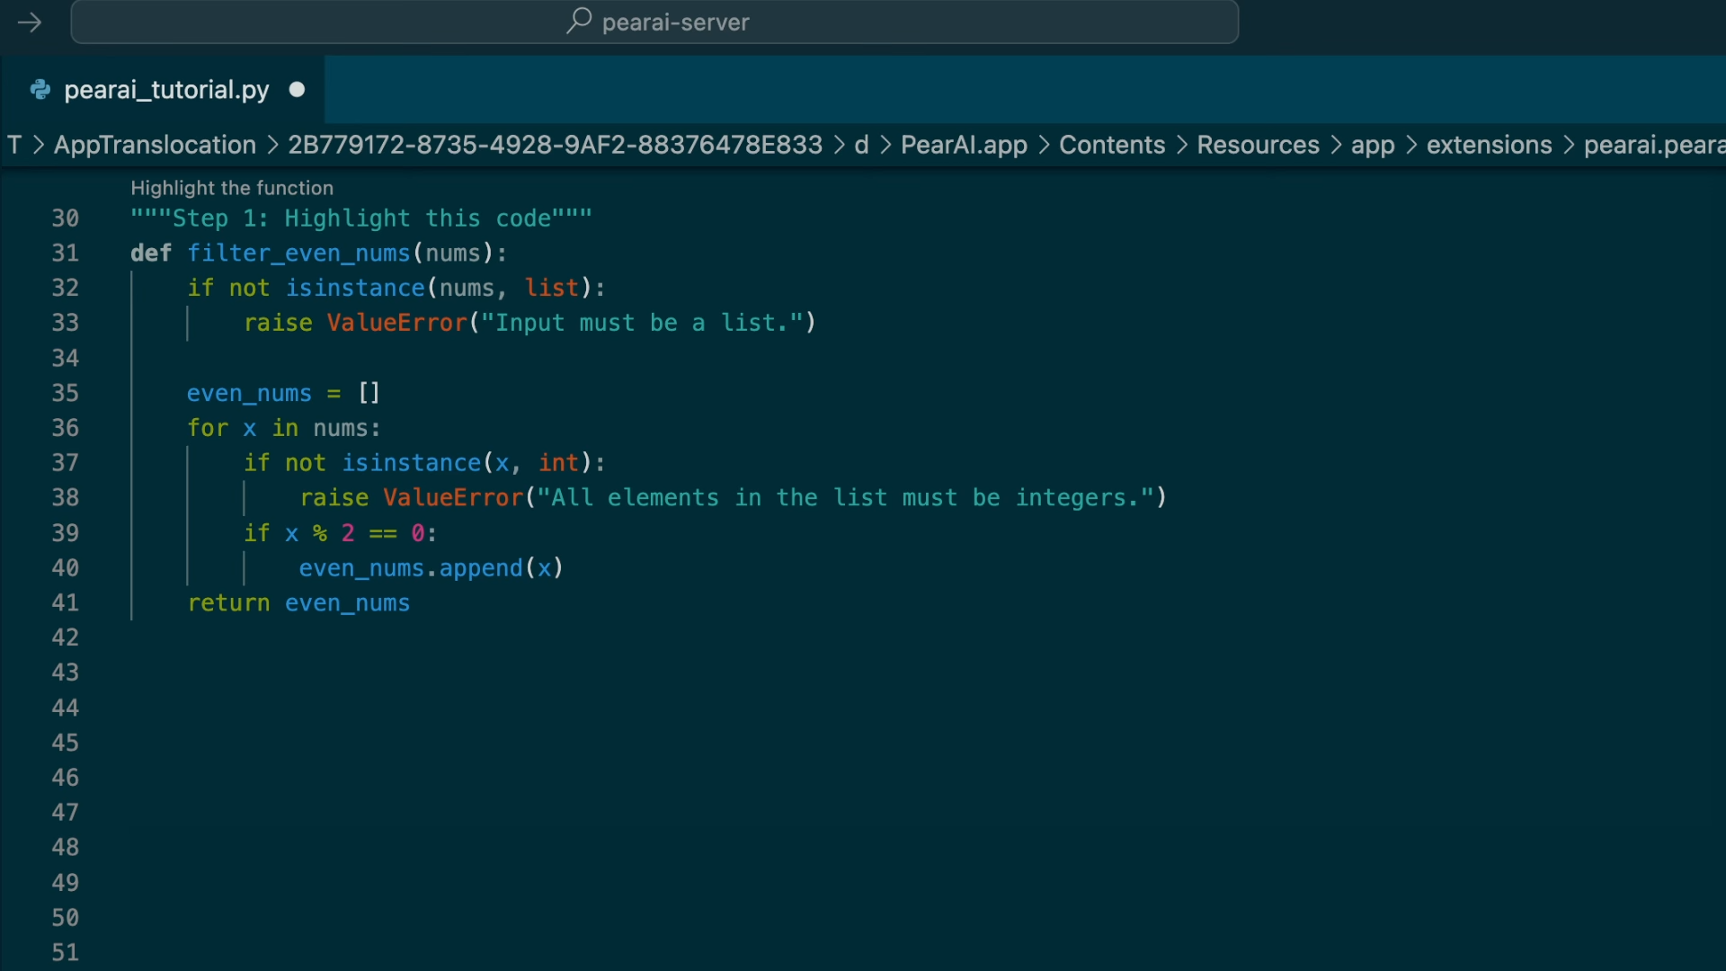Click the Python file icon in tab
This screenshot has width=1726, height=971.
click(x=40, y=90)
